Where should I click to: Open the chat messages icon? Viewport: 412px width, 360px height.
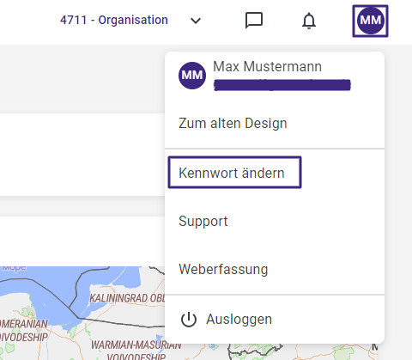254,21
